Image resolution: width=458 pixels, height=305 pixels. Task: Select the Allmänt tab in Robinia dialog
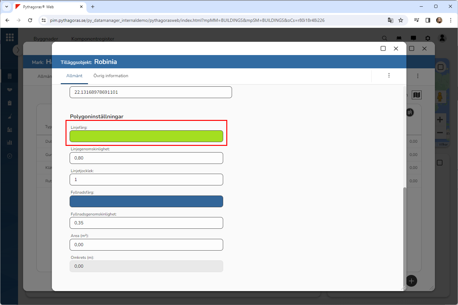[x=74, y=76]
